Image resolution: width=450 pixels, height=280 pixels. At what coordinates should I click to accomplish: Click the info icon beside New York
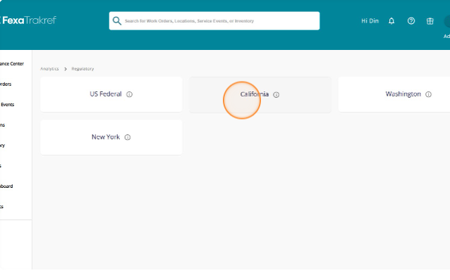(x=128, y=137)
